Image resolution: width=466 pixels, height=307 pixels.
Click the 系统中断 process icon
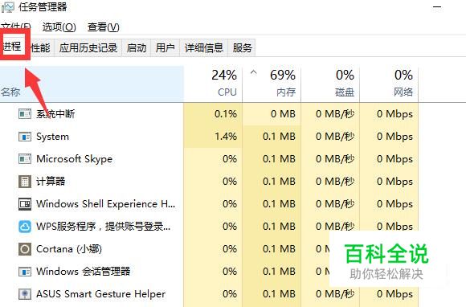pyautogui.click(x=25, y=114)
